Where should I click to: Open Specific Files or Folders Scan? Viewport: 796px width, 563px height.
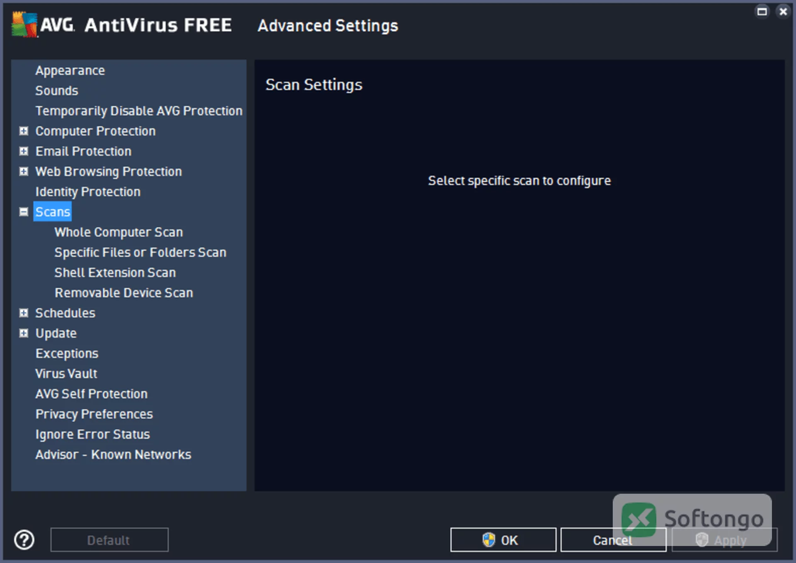(141, 252)
